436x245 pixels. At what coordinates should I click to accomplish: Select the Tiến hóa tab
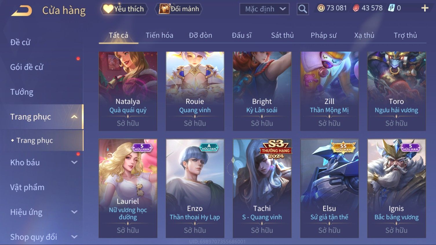coord(160,35)
